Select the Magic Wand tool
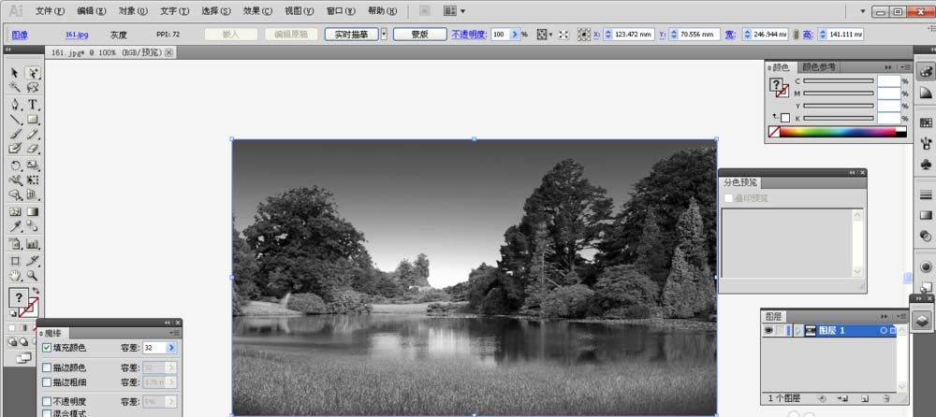 click(x=15, y=88)
